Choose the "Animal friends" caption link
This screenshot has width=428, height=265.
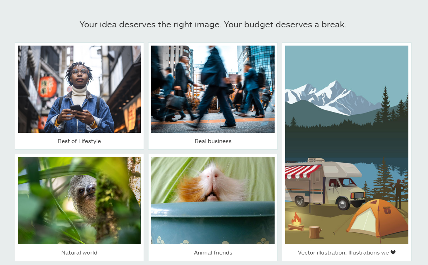(213, 253)
